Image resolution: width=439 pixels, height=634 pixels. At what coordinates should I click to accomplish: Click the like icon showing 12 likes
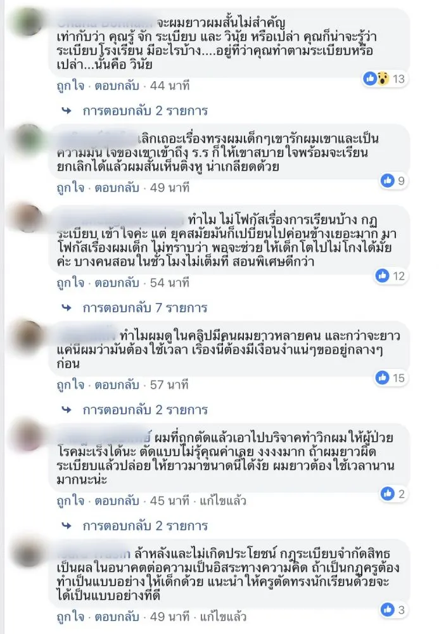coord(381,276)
